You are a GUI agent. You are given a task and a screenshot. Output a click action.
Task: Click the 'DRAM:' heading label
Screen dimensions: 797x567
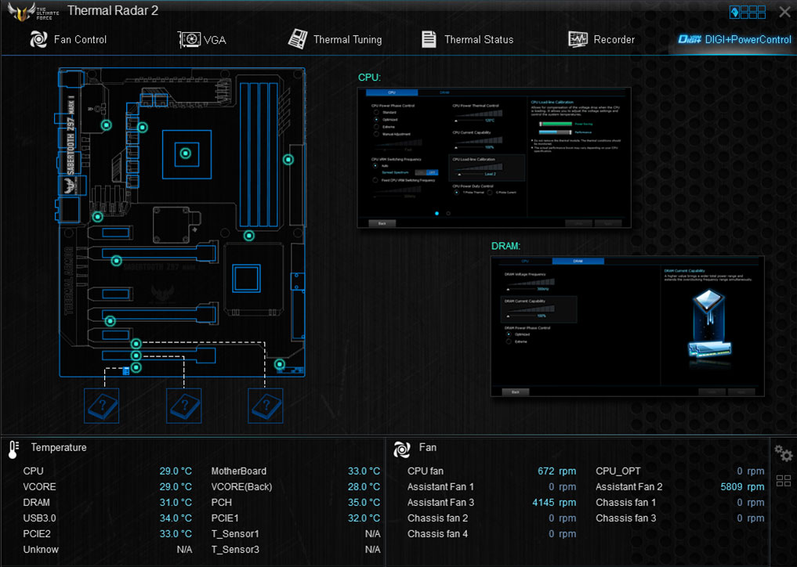click(x=505, y=246)
